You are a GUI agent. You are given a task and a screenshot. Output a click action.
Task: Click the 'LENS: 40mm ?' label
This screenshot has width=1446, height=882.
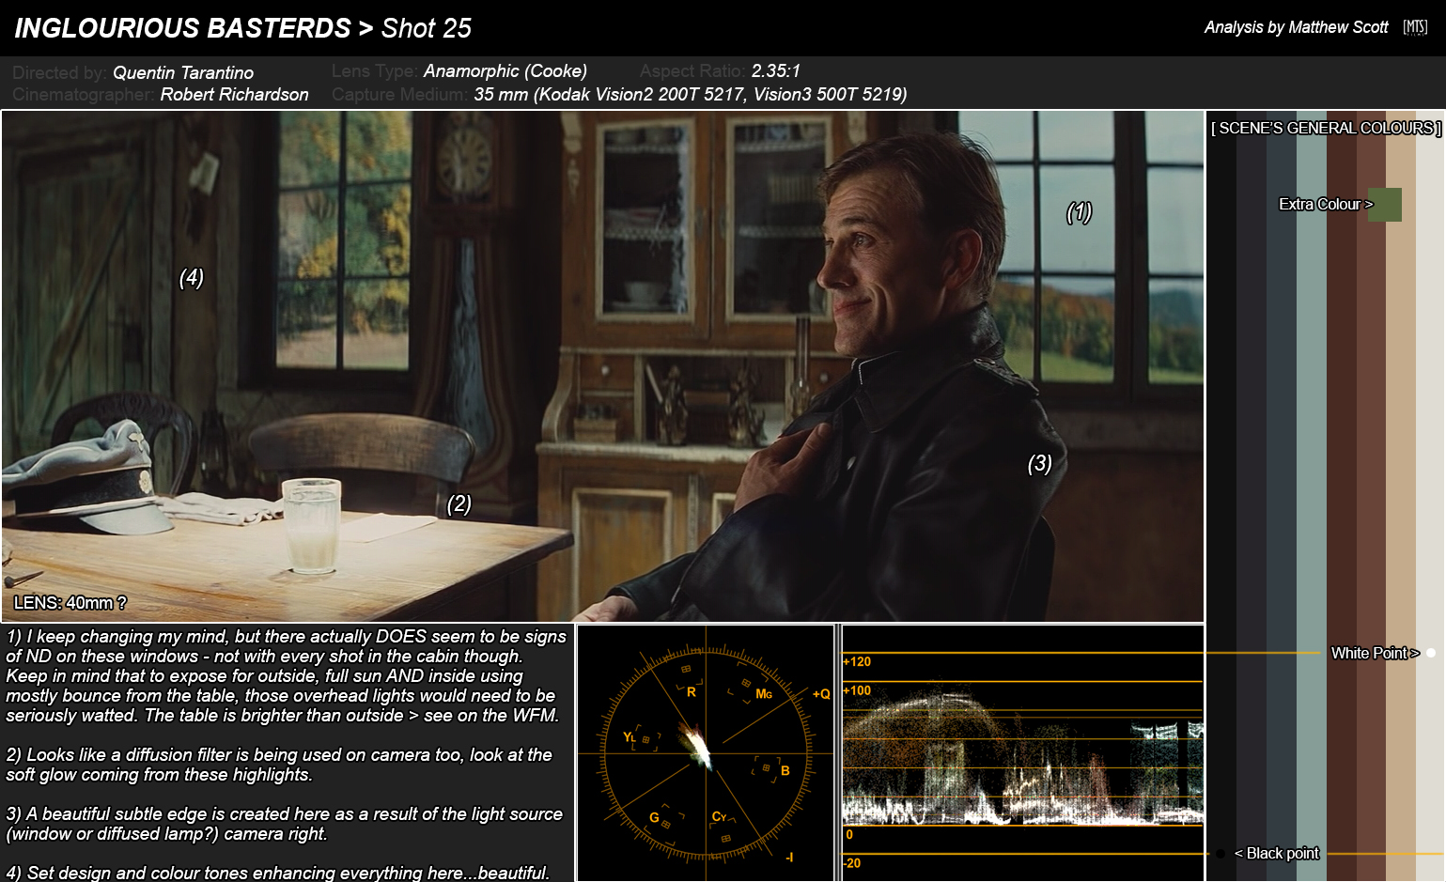click(x=70, y=603)
